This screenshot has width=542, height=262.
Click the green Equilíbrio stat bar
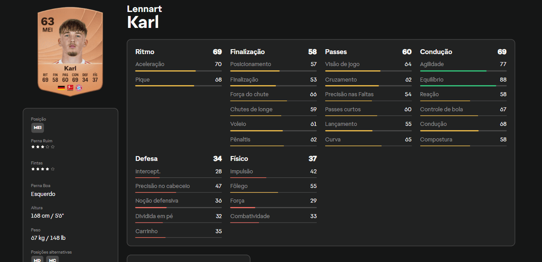click(x=458, y=86)
